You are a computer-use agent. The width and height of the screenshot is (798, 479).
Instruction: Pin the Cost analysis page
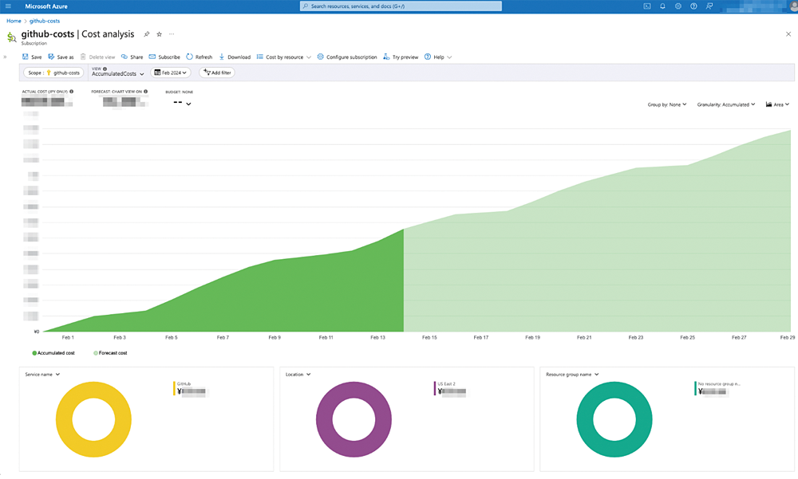coord(146,34)
